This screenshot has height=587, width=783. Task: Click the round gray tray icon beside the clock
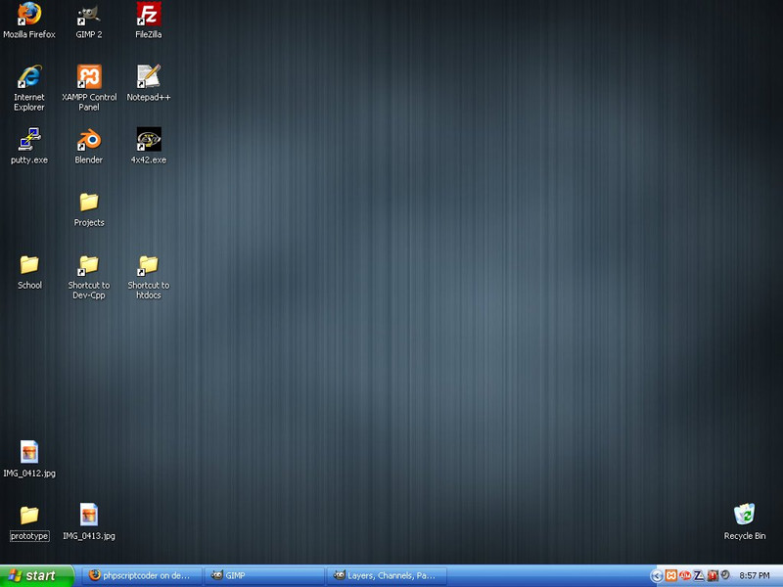pyautogui.click(x=725, y=575)
